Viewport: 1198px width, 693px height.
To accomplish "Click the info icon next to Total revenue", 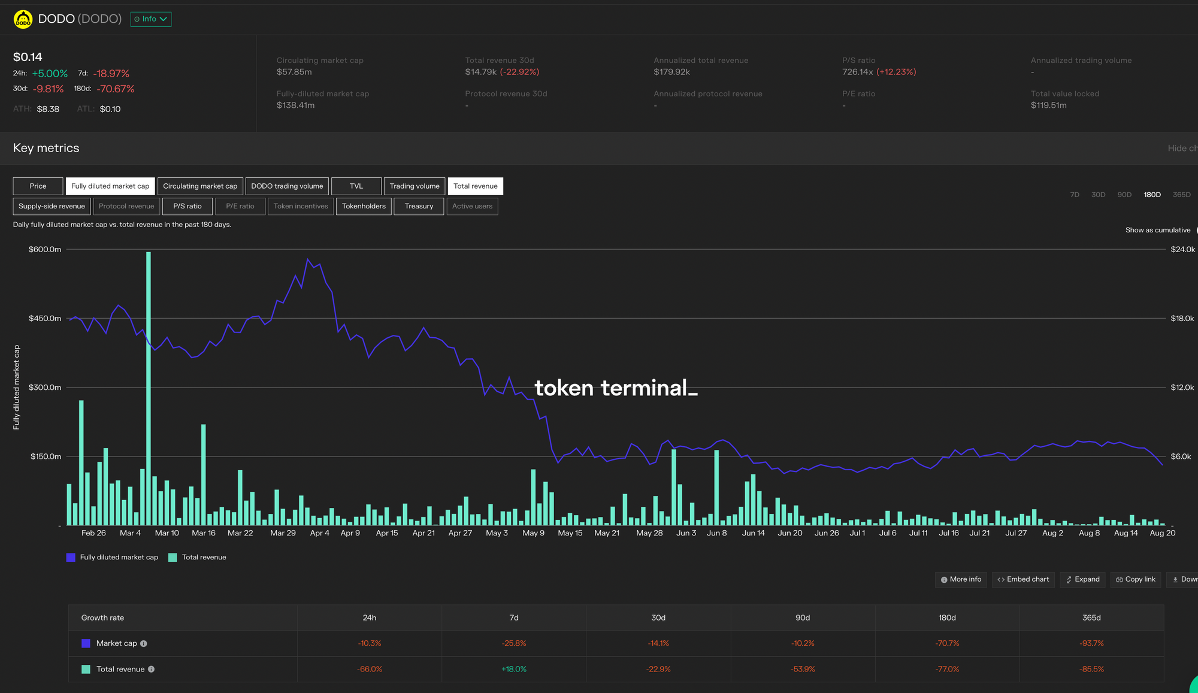I will coord(152,670).
